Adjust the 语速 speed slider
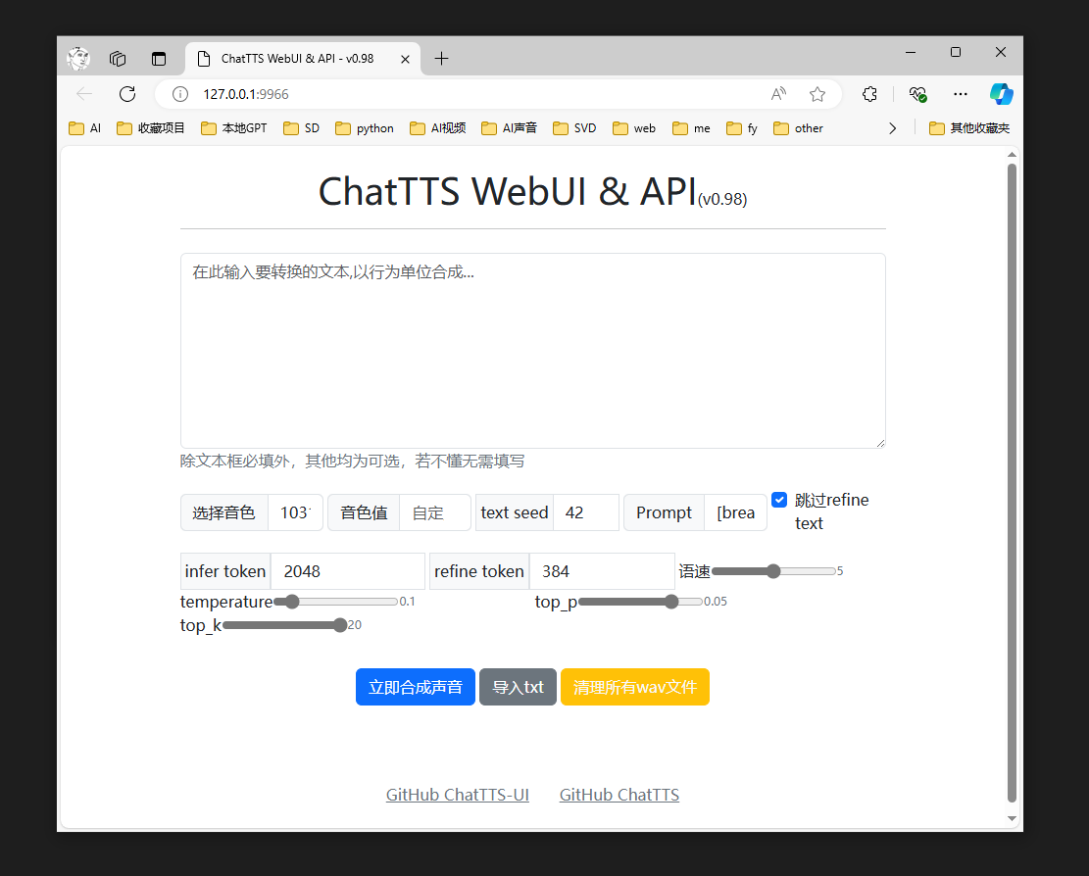Screen dimensions: 1089x876 [773, 571]
